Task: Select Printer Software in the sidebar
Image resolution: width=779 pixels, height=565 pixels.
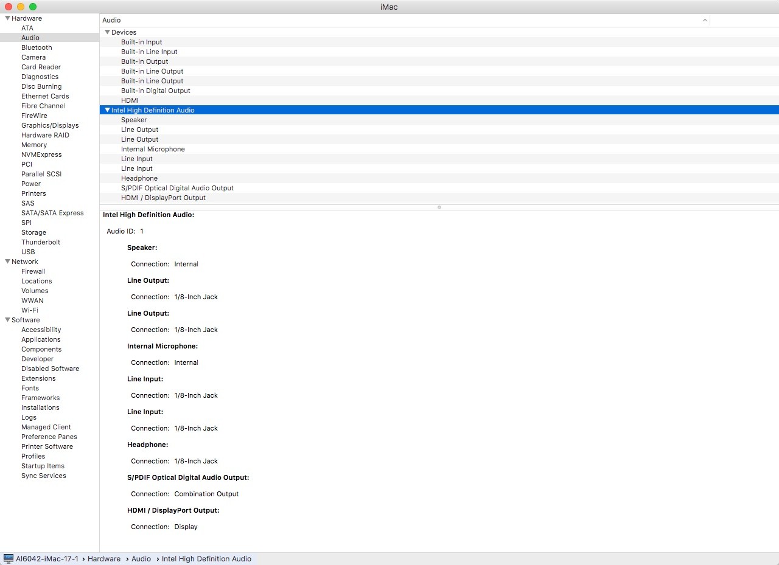Action: 47,446
